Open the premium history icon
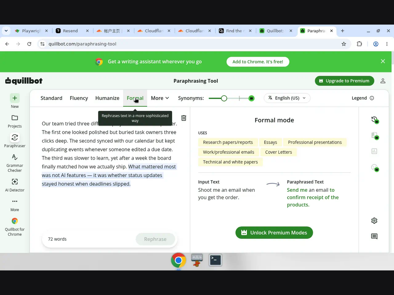The height and width of the screenshot is (295, 394). (375, 120)
